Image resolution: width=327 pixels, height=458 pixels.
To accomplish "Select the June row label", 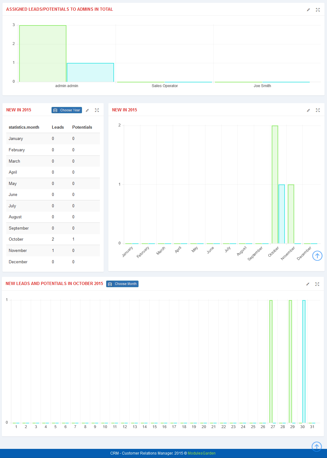I will pos(13,195).
